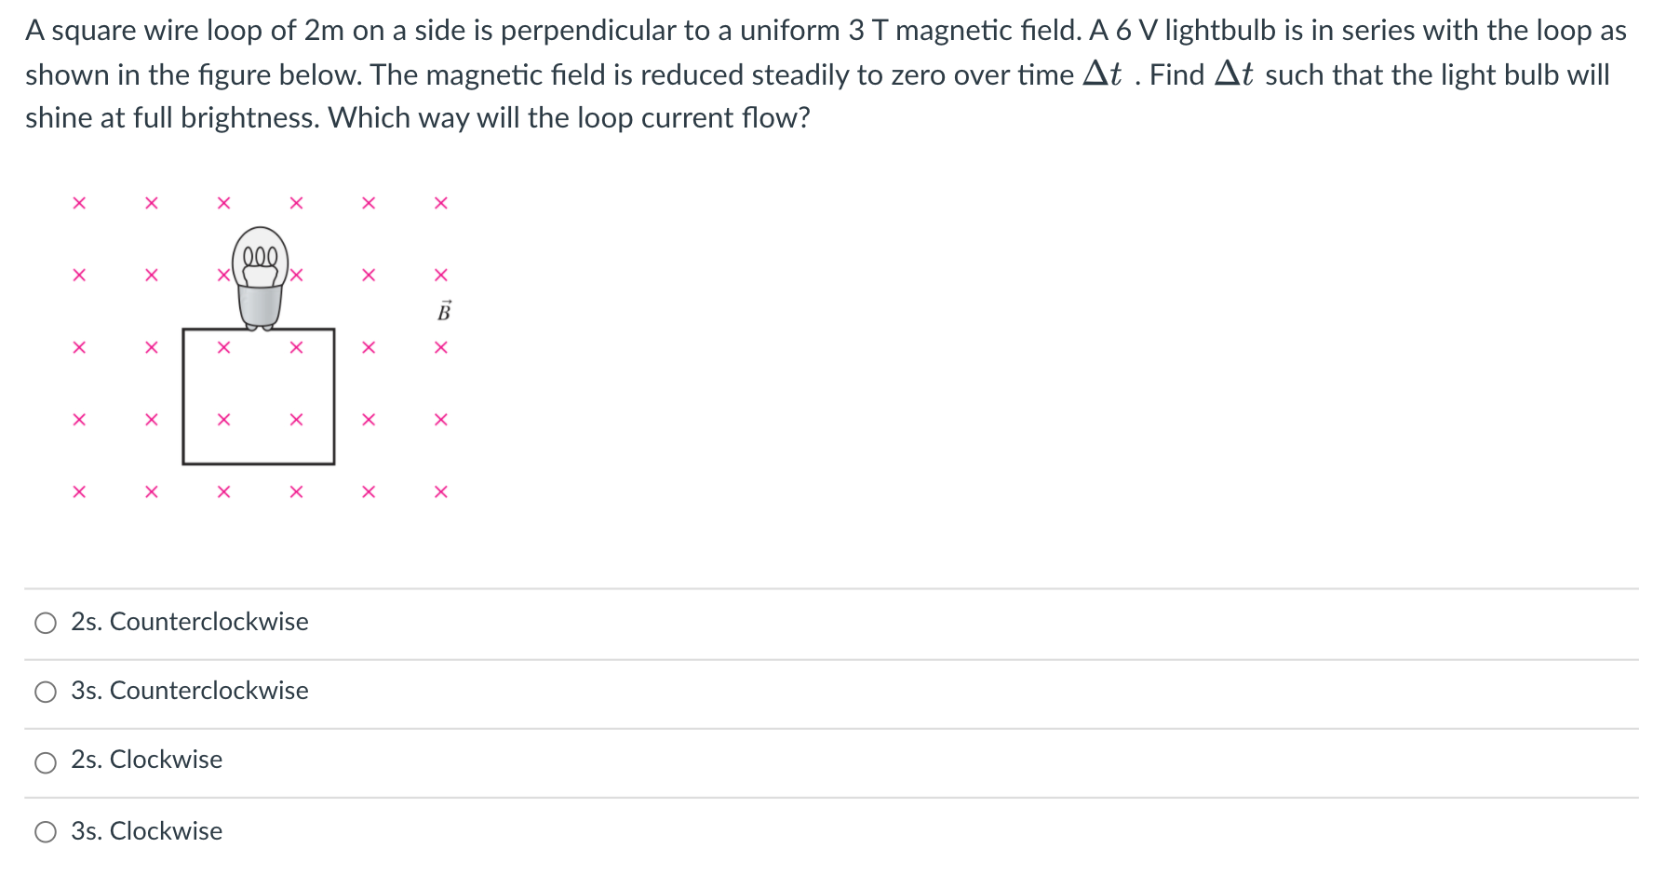Click the X symbol in the bottom-right of grid
Image resolution: width=1653 pixels, height=875 pixels.
click(x=439, y=491)
